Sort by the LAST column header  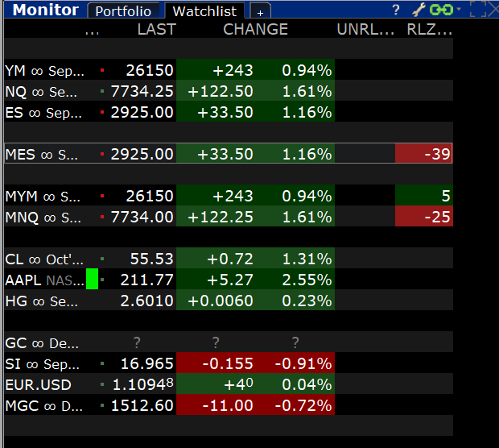(157, 29)
